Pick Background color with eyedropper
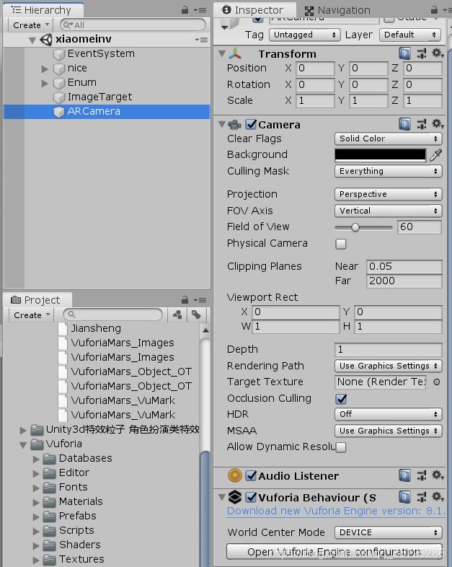 (x=435, y=155)
